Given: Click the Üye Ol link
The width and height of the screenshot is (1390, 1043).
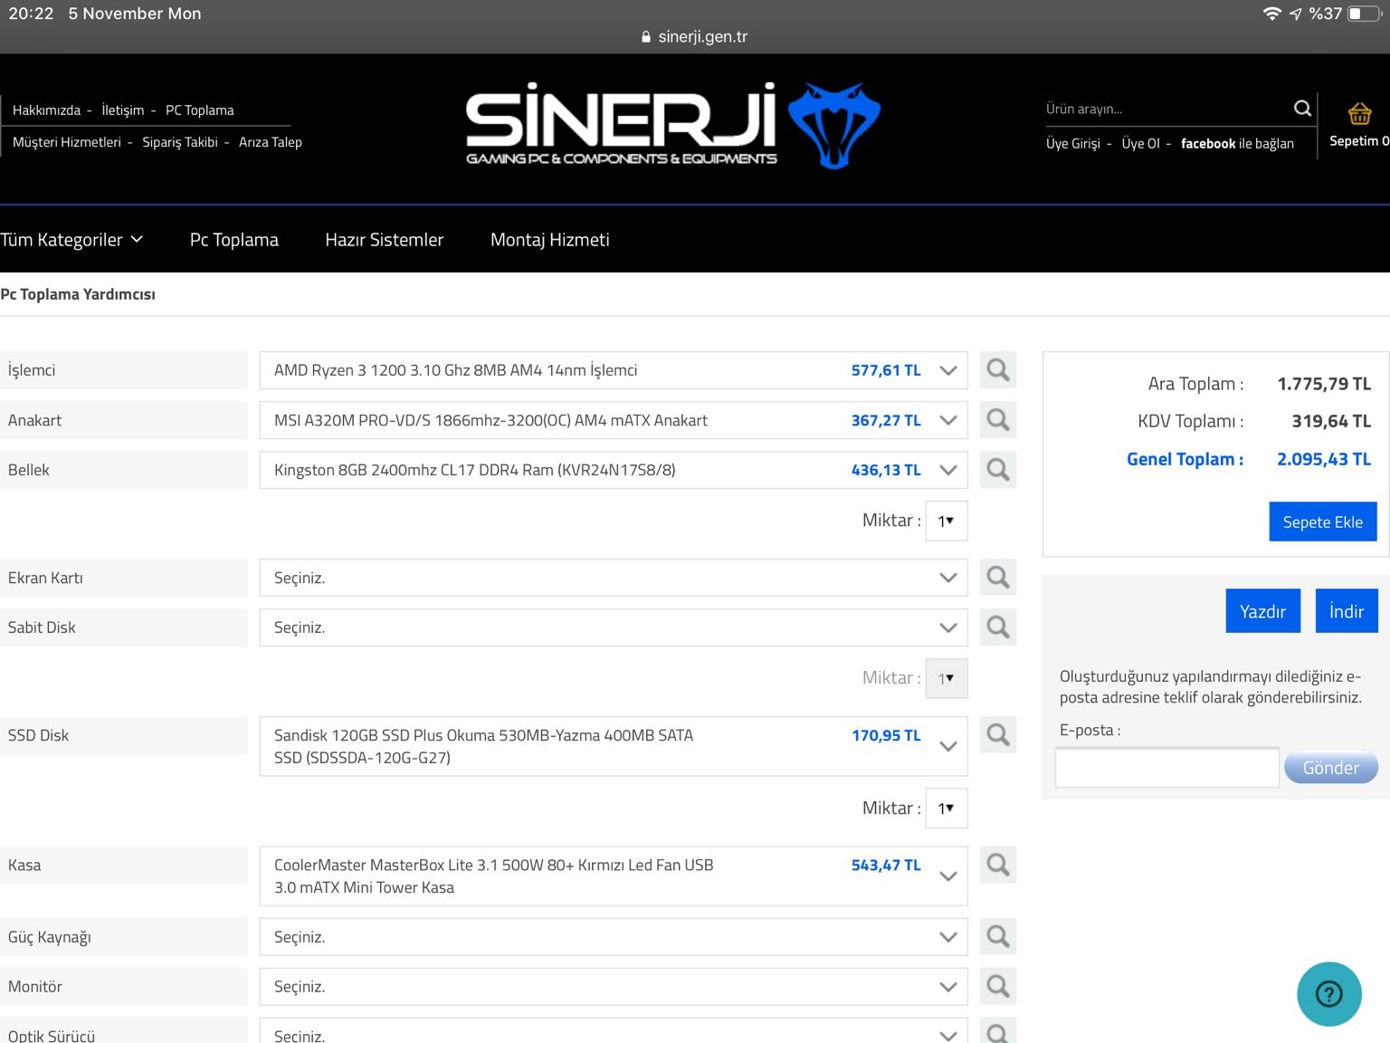Looking at the screenshot, I should point(1140,144).
